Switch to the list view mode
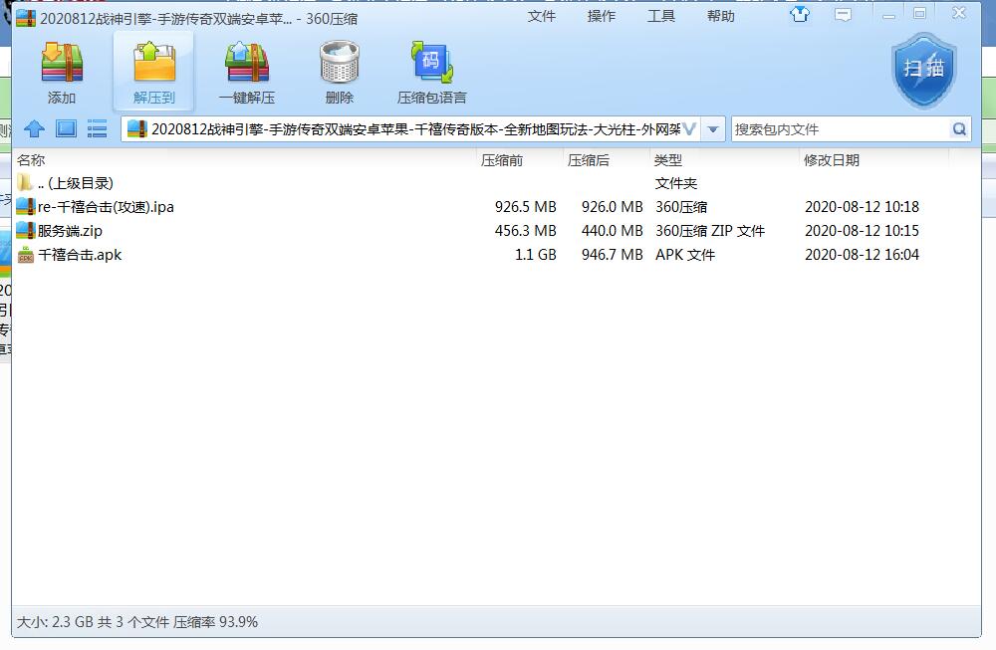 click(x=97, y=128)
